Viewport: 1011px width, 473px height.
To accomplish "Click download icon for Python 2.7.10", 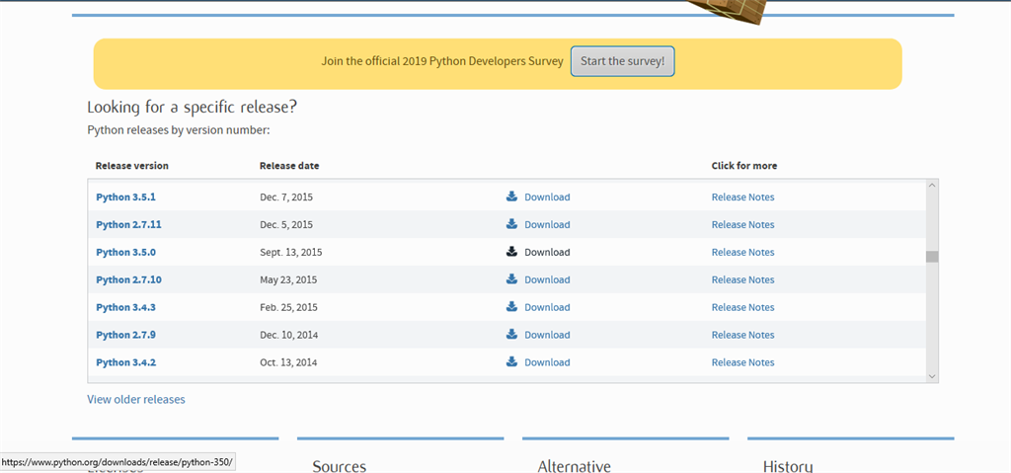I will (512, 278).
